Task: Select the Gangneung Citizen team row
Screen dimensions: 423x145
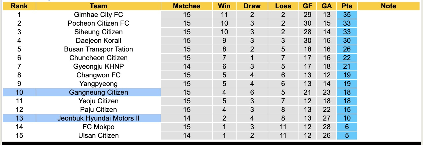Action: click(98, 92)
